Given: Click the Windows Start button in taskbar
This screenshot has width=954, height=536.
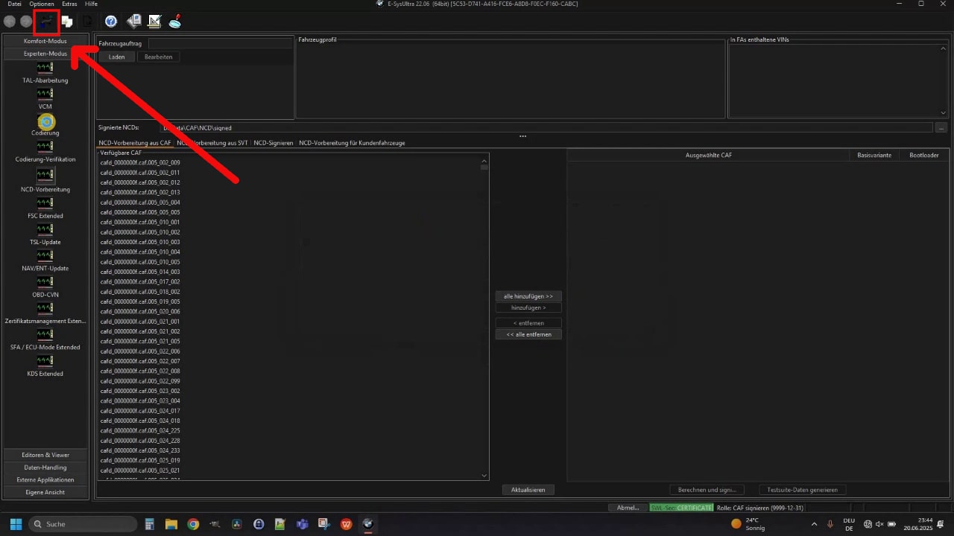Looking at the screenshot, I should tap(16, 524).
